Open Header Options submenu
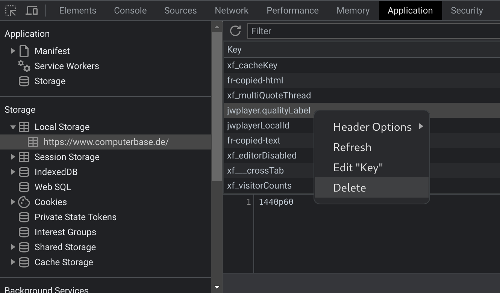This screenshot has height=293, width=500. [372, 127]
